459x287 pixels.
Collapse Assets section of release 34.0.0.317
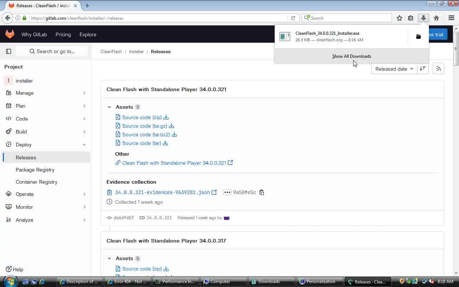pyautogui.click(x=109, y=258)
